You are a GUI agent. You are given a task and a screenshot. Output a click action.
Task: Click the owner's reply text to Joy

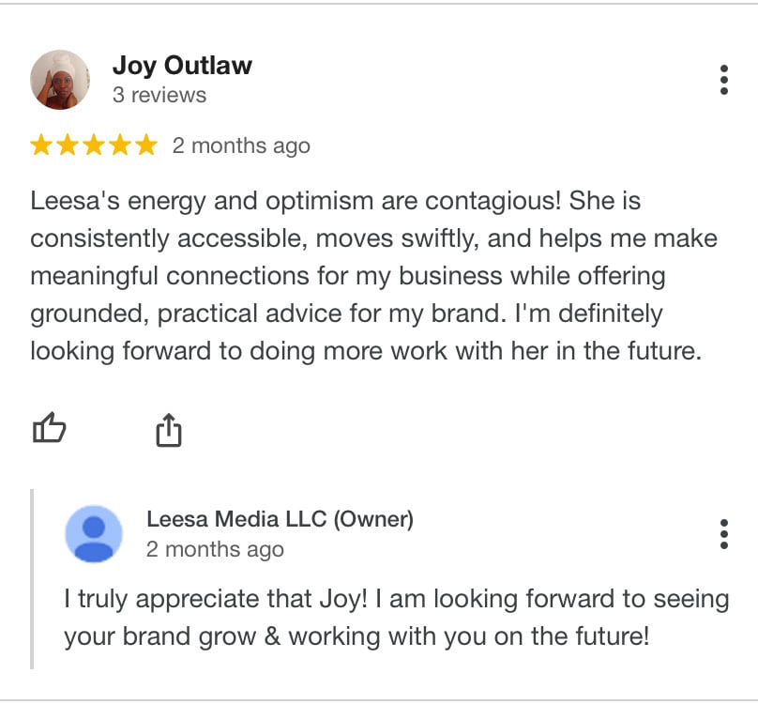[x=396, y=618]
